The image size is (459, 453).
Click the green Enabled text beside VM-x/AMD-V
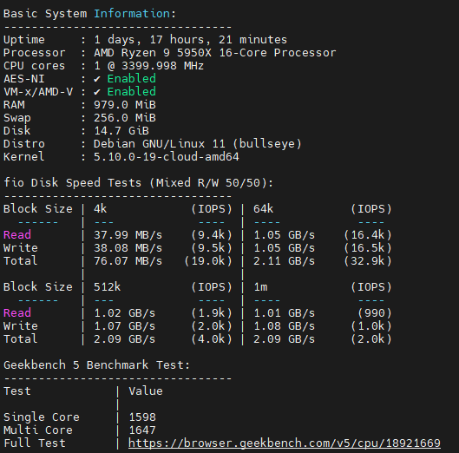(132, 92)
